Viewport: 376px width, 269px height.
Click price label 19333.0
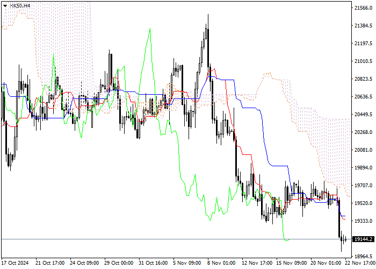click(363, 221)
